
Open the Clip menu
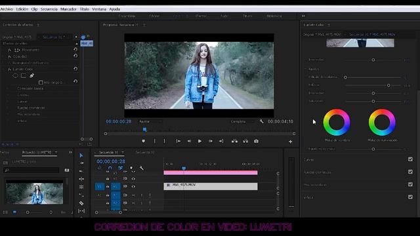click(34, 9)
